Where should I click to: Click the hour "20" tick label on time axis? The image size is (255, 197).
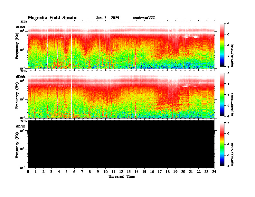point(183,172)
